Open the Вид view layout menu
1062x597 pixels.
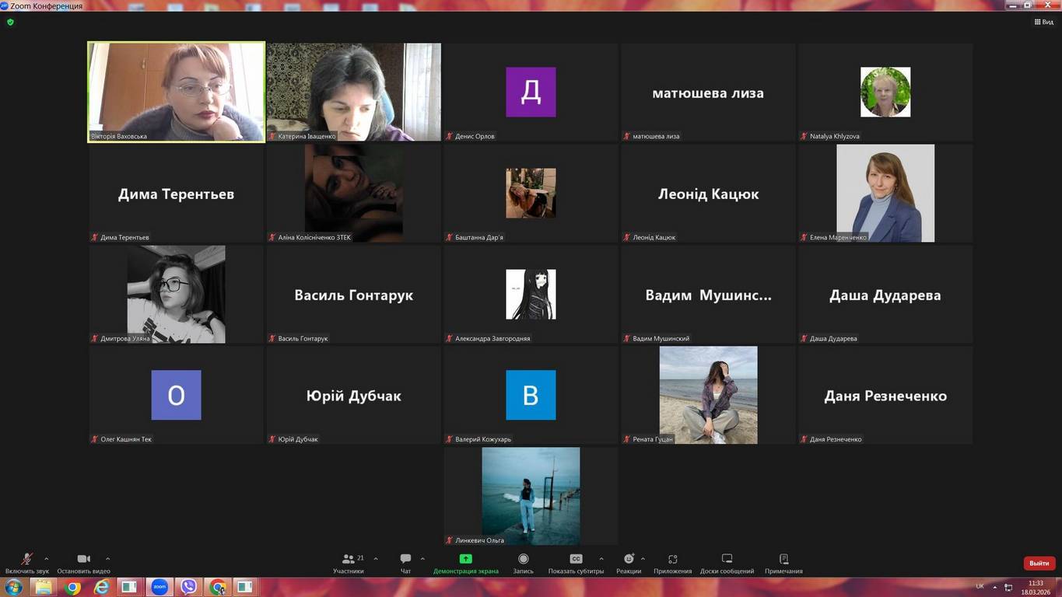(1043, 22)
